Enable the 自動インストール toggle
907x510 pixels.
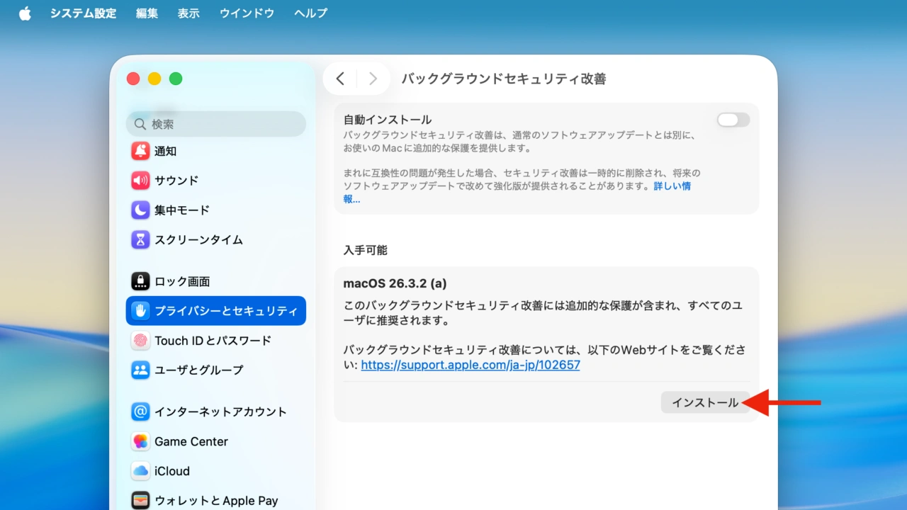(733, 120)
